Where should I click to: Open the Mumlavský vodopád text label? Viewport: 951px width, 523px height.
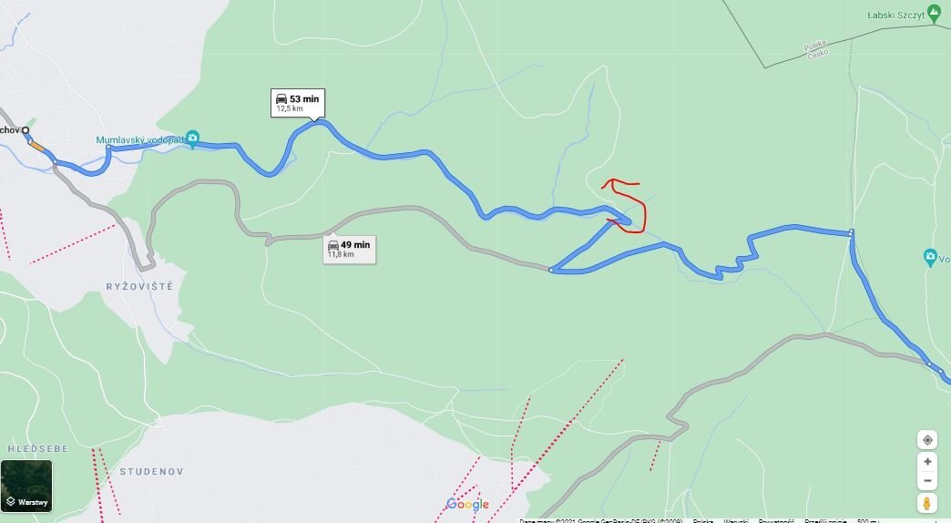[140, 140]
